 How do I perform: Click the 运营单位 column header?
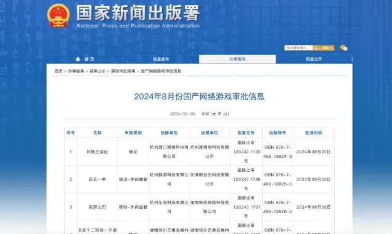210,133
